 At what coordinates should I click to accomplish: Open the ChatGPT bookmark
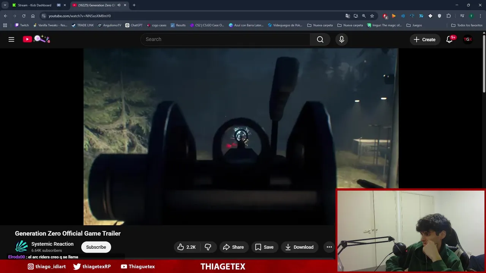[134, 25]
